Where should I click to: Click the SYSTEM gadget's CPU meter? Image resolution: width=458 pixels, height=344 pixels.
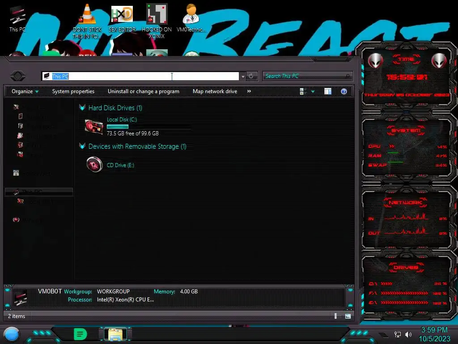point(407,146)
